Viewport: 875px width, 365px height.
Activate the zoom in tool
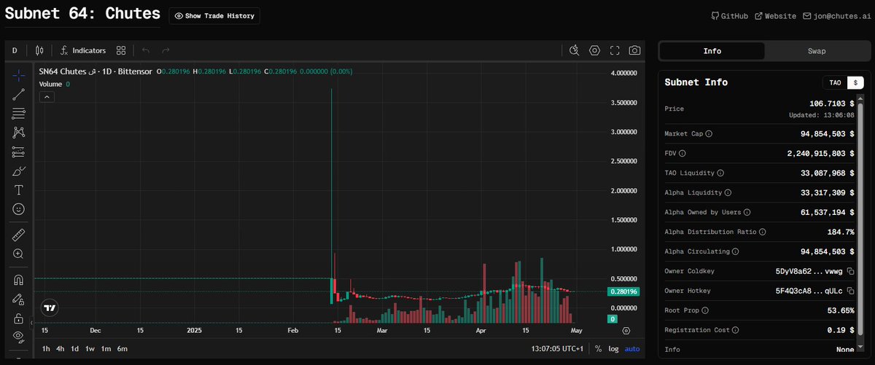coord(18,254)
